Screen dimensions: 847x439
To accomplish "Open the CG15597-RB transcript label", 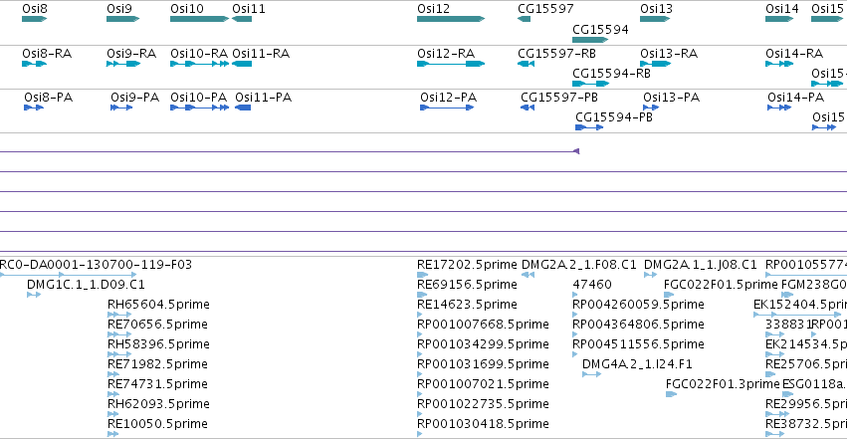I will coord(556,54).
